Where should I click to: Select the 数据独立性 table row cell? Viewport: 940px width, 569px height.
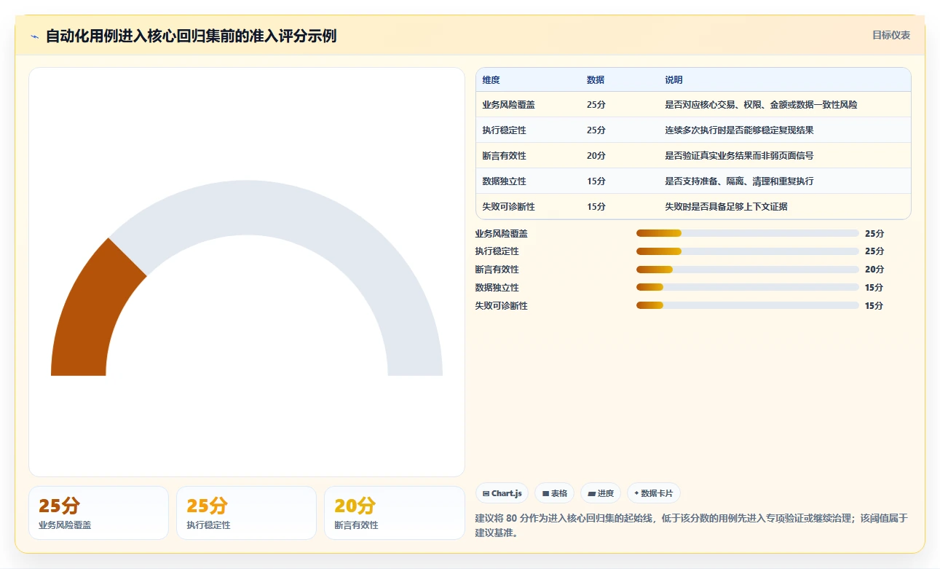point(504,181)
